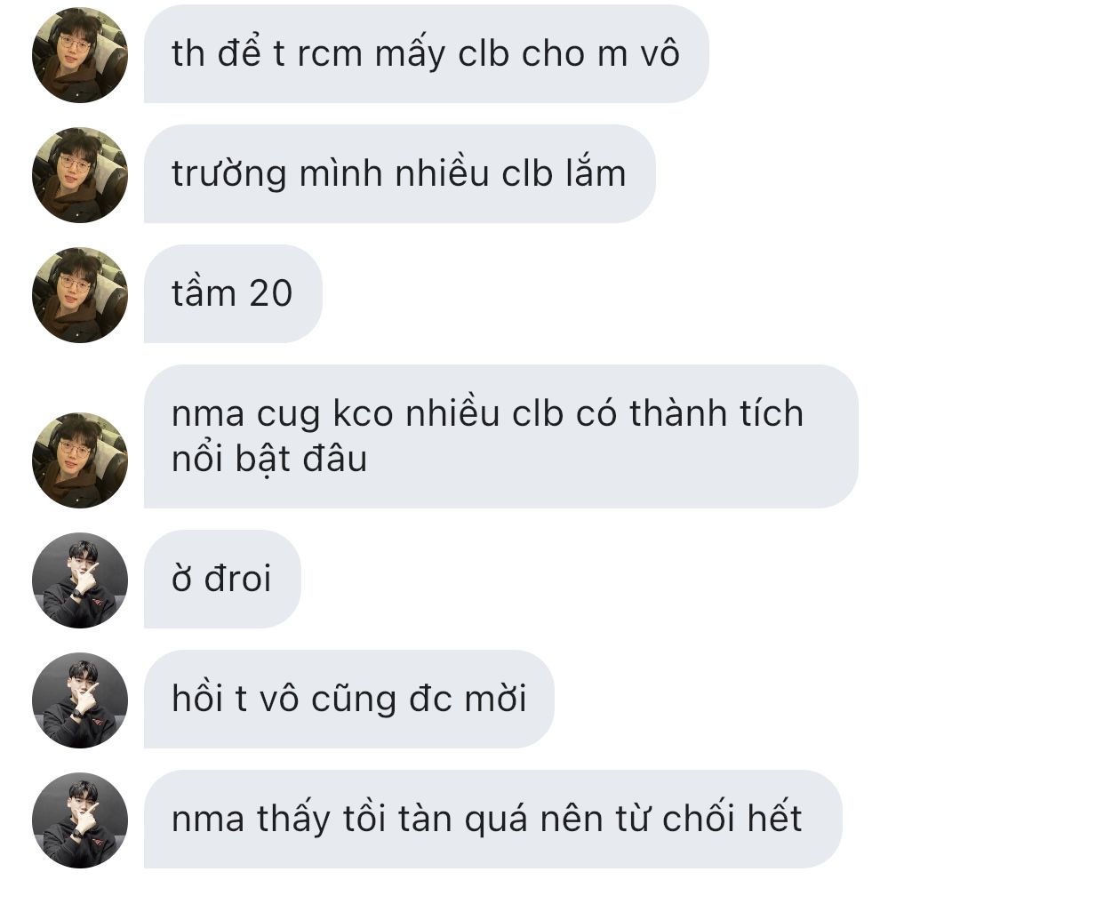This screenshot has width=1104, height=904.
Task: Click the 'ờ đroi' message bubble
Action: [x=222, y=579]
